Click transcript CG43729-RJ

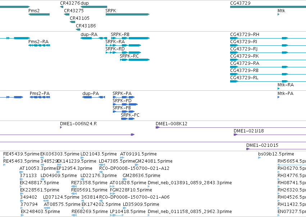point(268,53)
